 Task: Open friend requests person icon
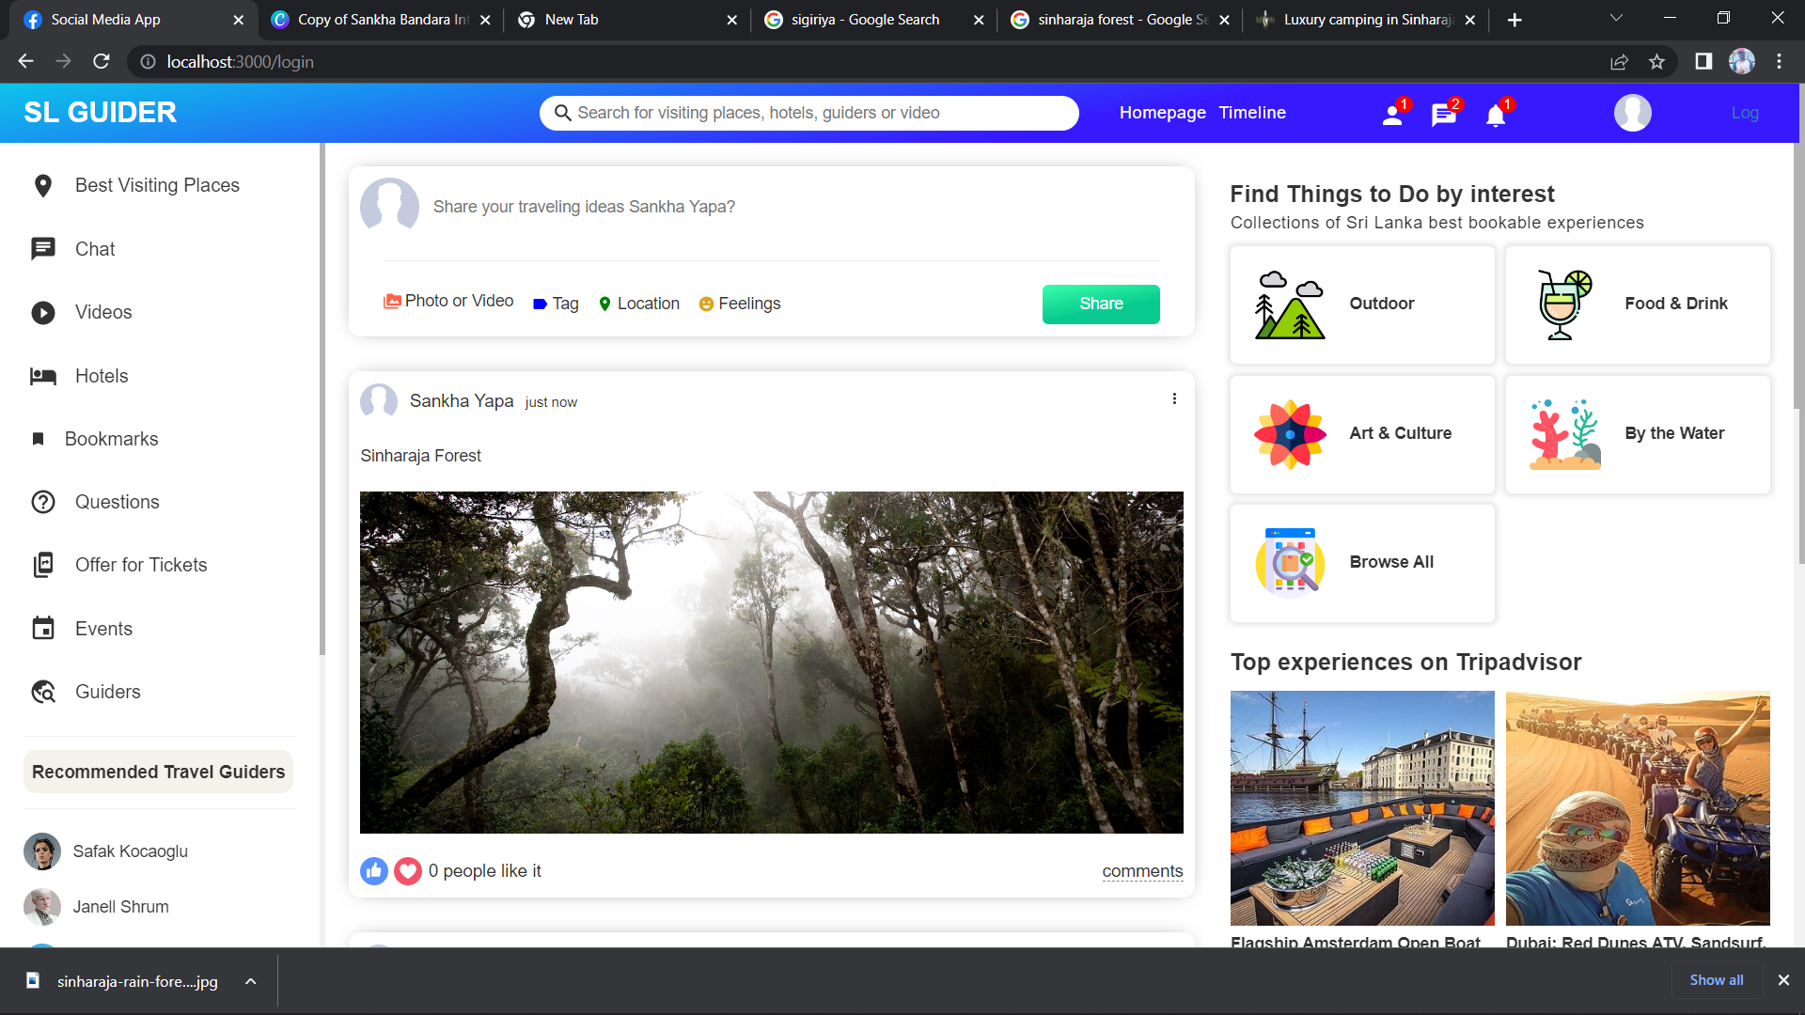(x=1393, y=117)
